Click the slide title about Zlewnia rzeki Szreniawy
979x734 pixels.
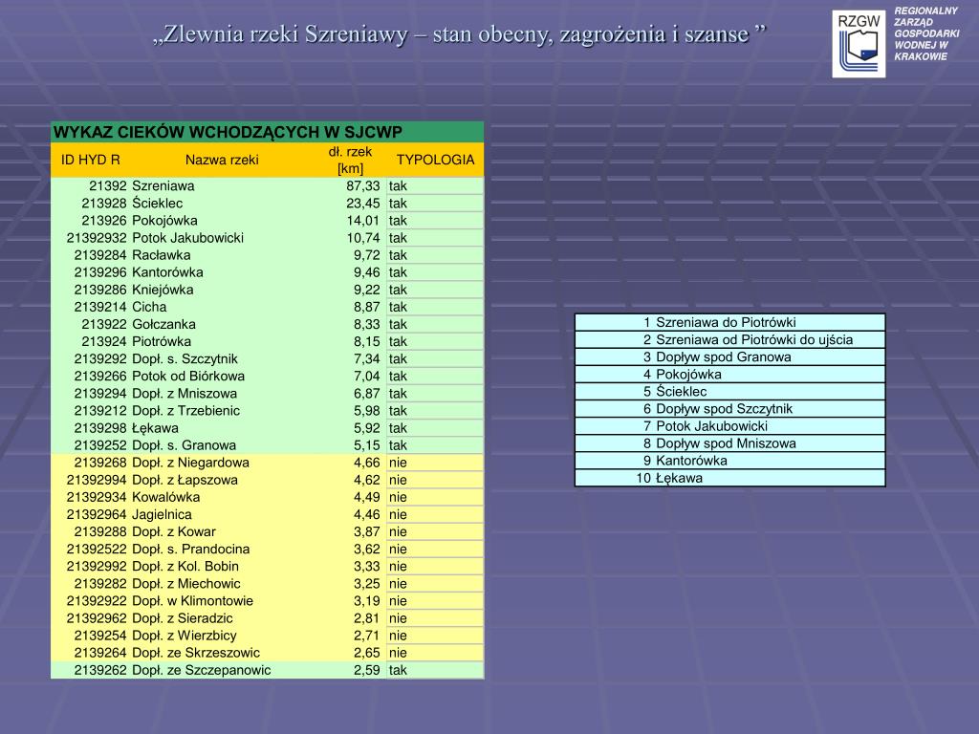point(459,34)
